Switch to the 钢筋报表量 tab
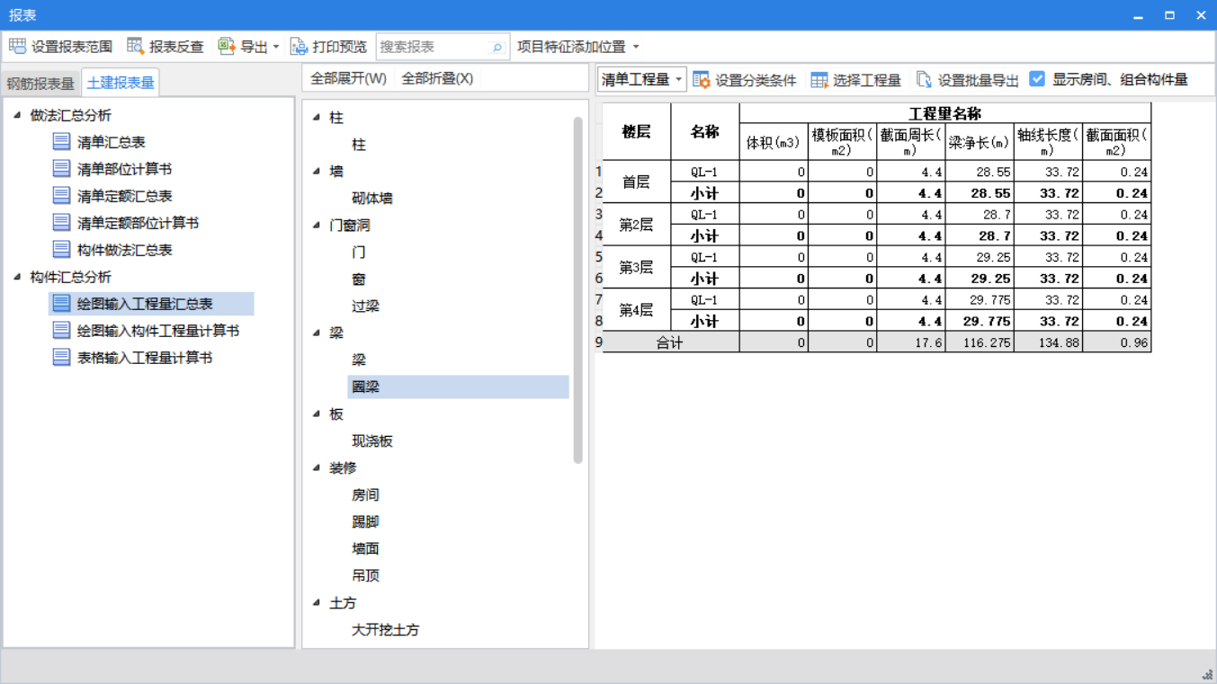The width and height of the screenshot is (1217, 684). point(40,84)
